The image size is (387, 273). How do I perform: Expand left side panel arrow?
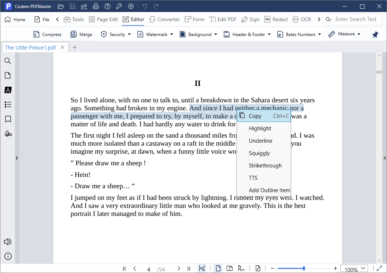coord(17,158)
